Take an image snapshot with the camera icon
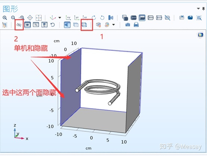This screenshot has width=207, height=156. point(128,25)
